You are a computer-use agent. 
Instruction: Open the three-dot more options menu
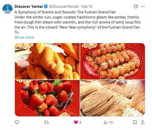[144, 6]
